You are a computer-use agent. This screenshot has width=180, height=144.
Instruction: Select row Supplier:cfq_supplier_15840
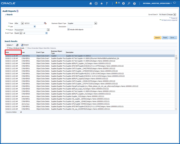point(90,99)
